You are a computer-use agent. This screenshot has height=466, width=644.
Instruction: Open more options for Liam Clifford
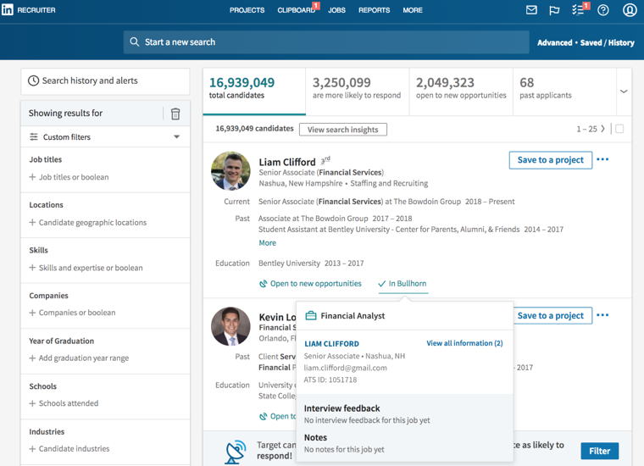click(602, 159)
